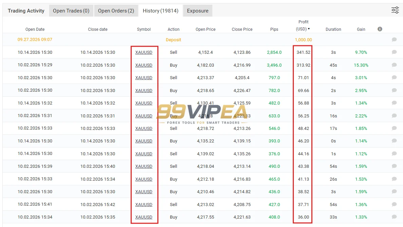Open comment bubble for the 43.38 profit trade
Viewport: 403px width, 227px height.
[394, 166]
